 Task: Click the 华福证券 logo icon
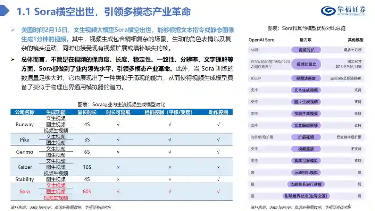(328, 11)
